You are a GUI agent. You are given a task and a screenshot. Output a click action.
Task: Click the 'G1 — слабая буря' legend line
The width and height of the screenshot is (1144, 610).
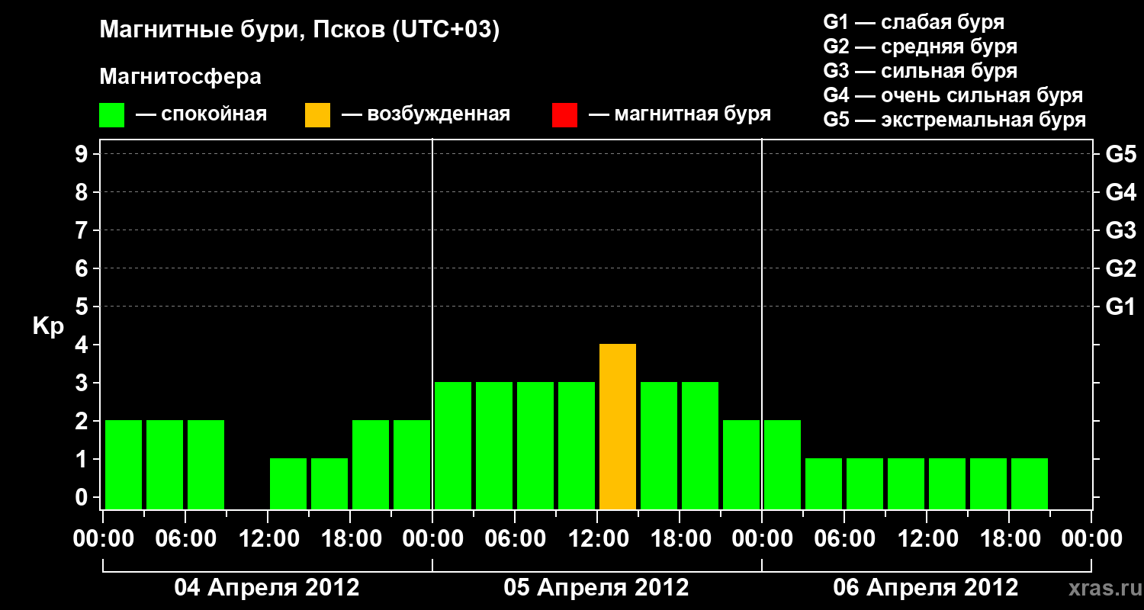point(914,21)
